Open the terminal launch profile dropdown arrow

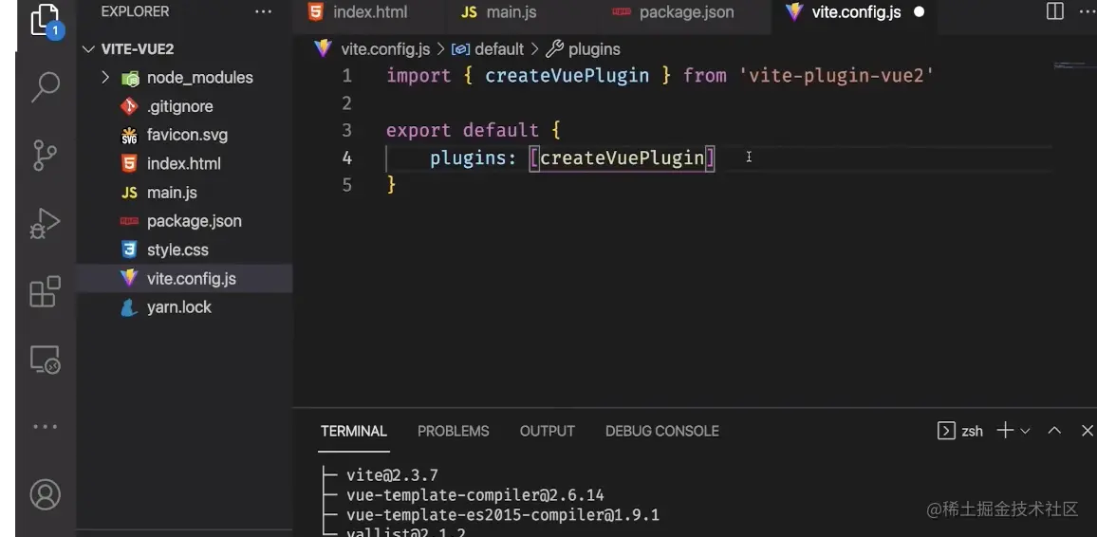[x=1026, y=431]
